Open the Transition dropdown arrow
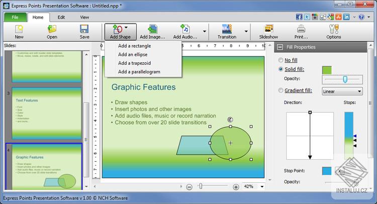This screenshot has height=204, width=377. tap(246, 32)
